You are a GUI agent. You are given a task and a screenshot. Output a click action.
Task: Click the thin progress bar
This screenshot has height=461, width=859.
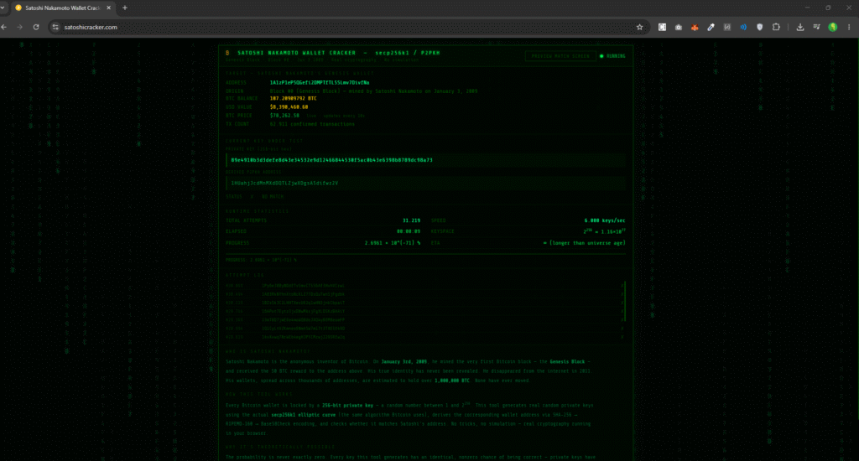(x=425, y=253)
